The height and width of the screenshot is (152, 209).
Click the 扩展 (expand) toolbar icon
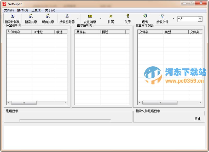point(111,19)
